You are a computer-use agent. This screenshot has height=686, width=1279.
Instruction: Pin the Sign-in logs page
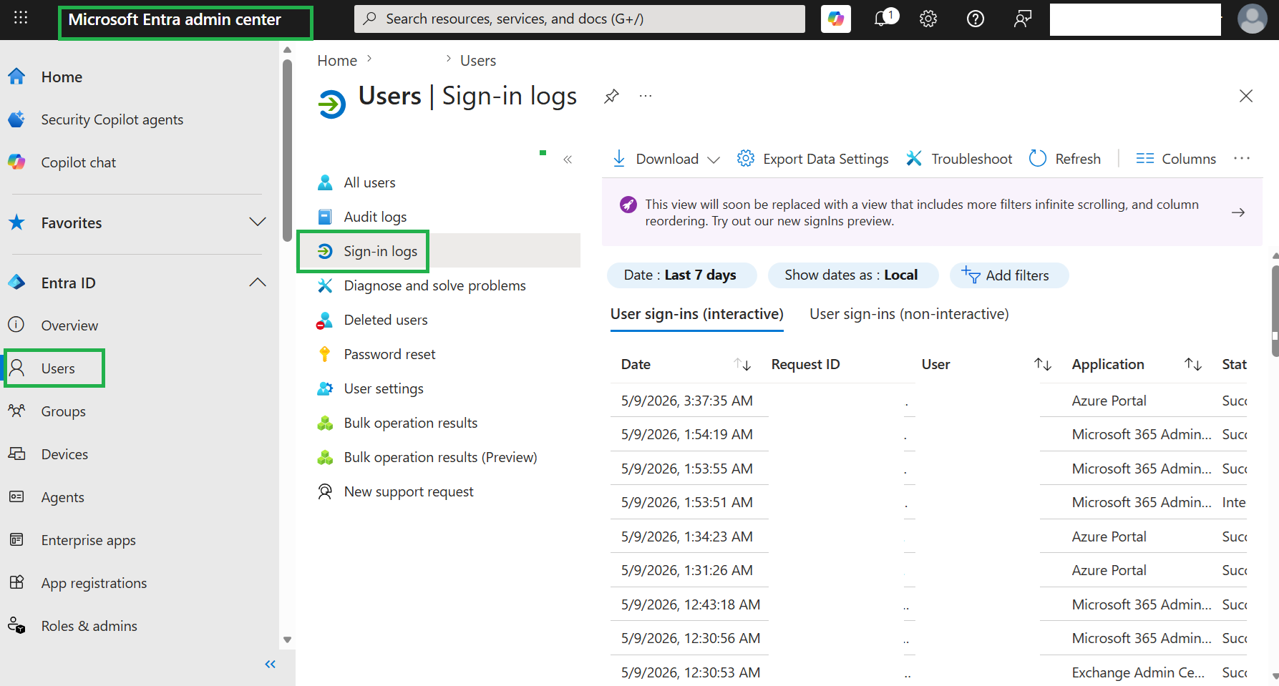pyautogui.click(x=611, y=96)
